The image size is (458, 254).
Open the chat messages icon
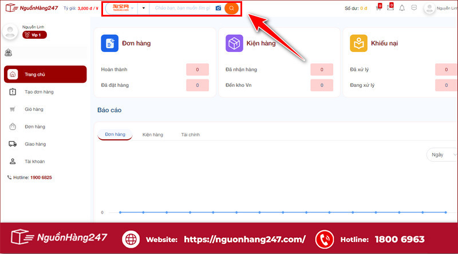pyautogui.click(x=414, y=8)
